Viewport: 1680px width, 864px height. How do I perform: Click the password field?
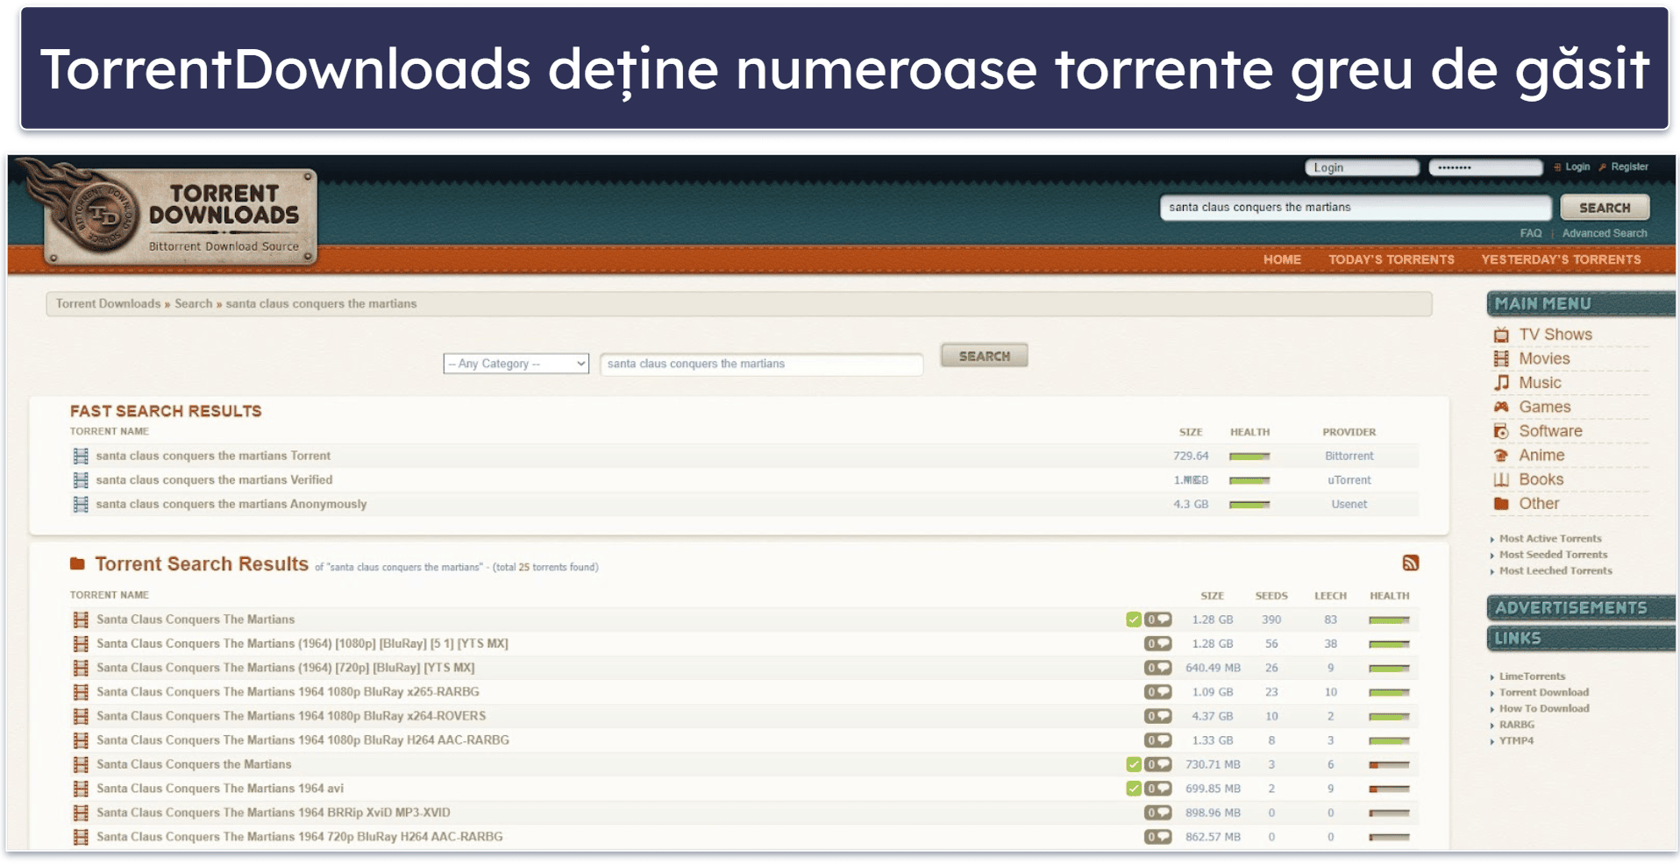(1485, 167)
